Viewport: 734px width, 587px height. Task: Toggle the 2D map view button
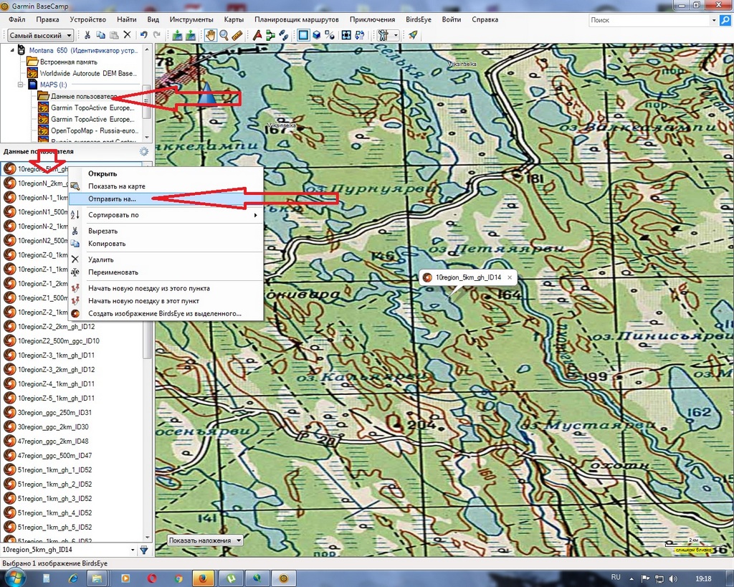coord(303,35)
